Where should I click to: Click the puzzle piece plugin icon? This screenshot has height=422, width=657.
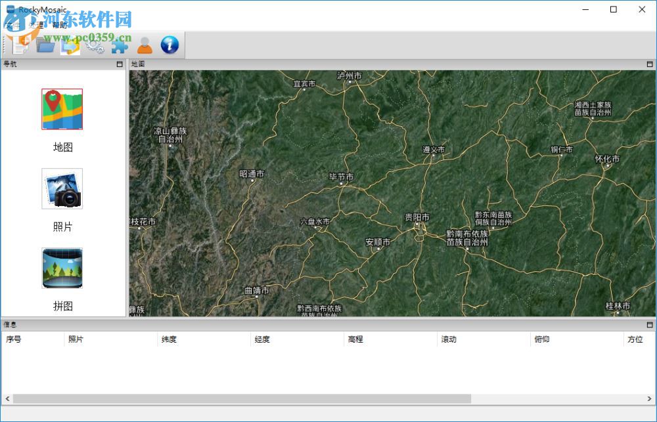pos(120,44)
